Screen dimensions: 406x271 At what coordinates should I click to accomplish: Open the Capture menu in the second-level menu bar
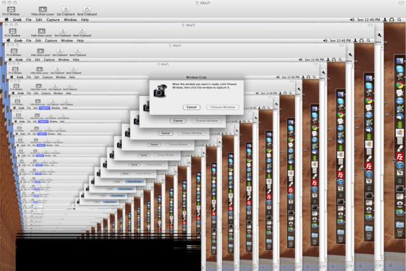click(x=51, y=41)
